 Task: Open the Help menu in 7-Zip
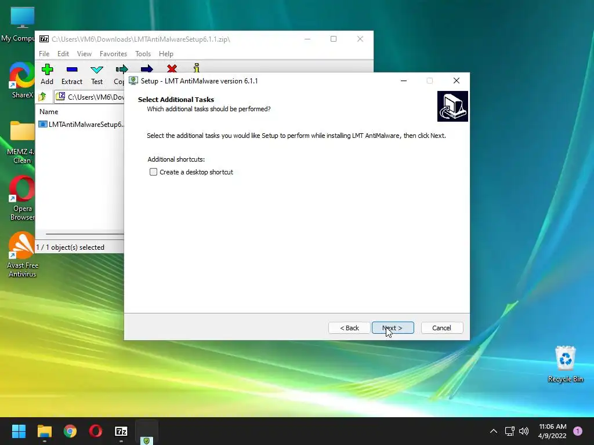[x=166, y=54]
